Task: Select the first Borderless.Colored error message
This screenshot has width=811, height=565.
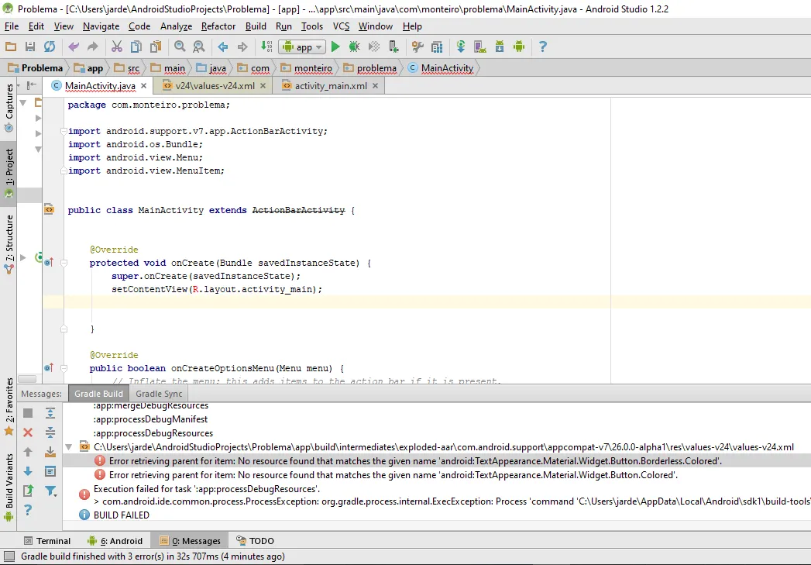Action: (x=415, y=461)
